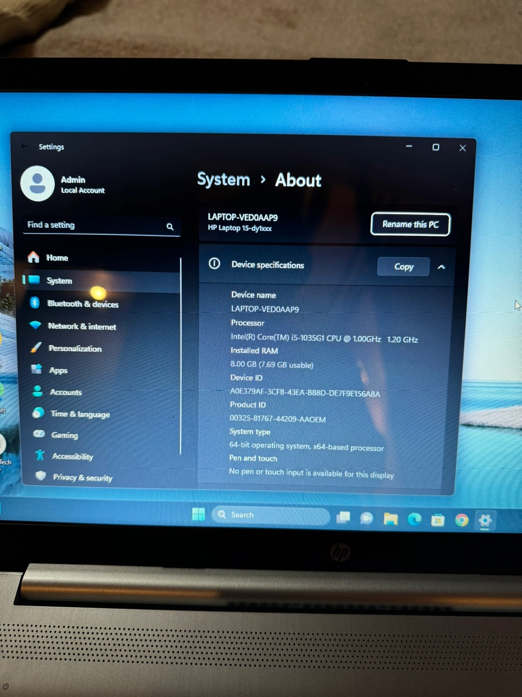The height and width of the screenshot is (697, 522).
Task: Click the "System type" label
Action: tap(250, 432)
